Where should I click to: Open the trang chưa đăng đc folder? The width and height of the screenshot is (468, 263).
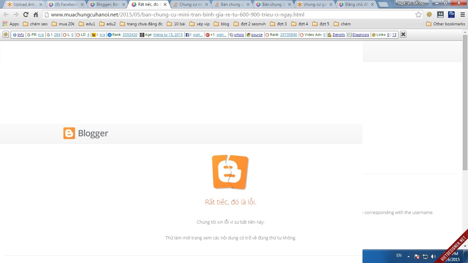tap(141, 24)
